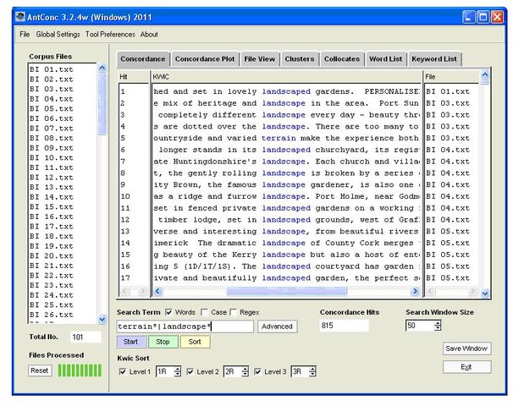Click BI 01.txt in results File column
513x406 pixels.
point(448,91)
